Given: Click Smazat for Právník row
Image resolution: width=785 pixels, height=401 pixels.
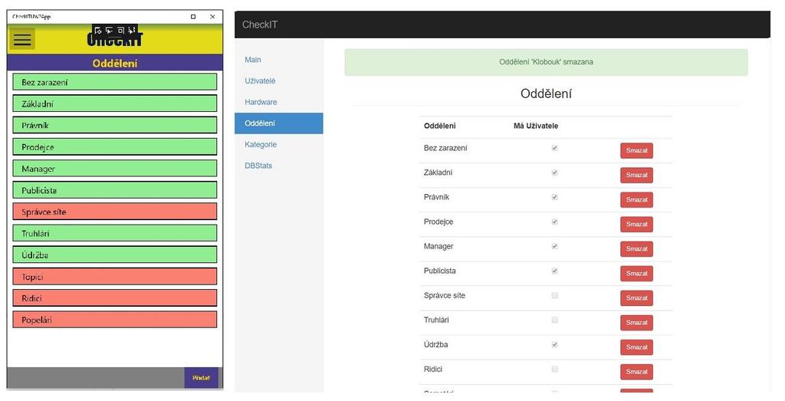Looking at the screenshot, I should pos(636,200).
